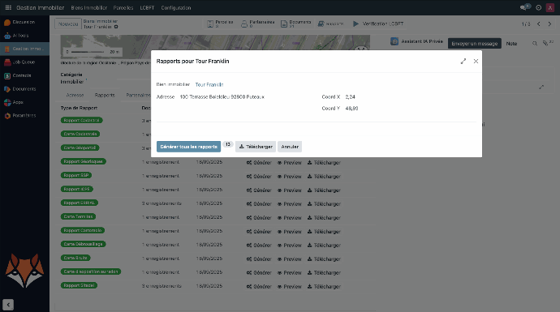Download the Rapport Sitadel row
The width and height of the screenshot is (560, 312).
point(325,287)
